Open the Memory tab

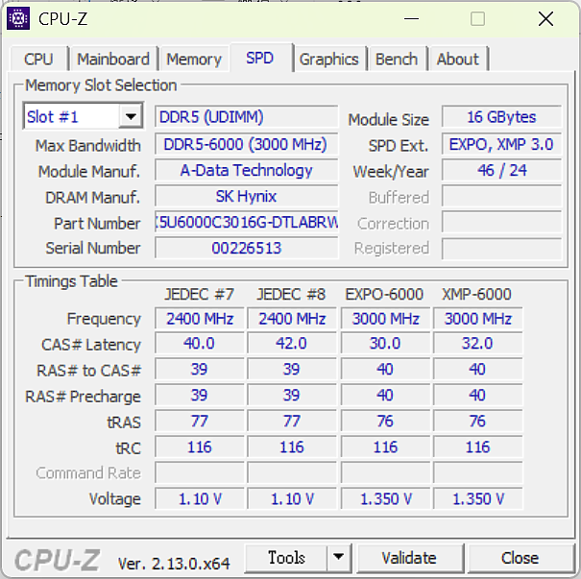194,60
